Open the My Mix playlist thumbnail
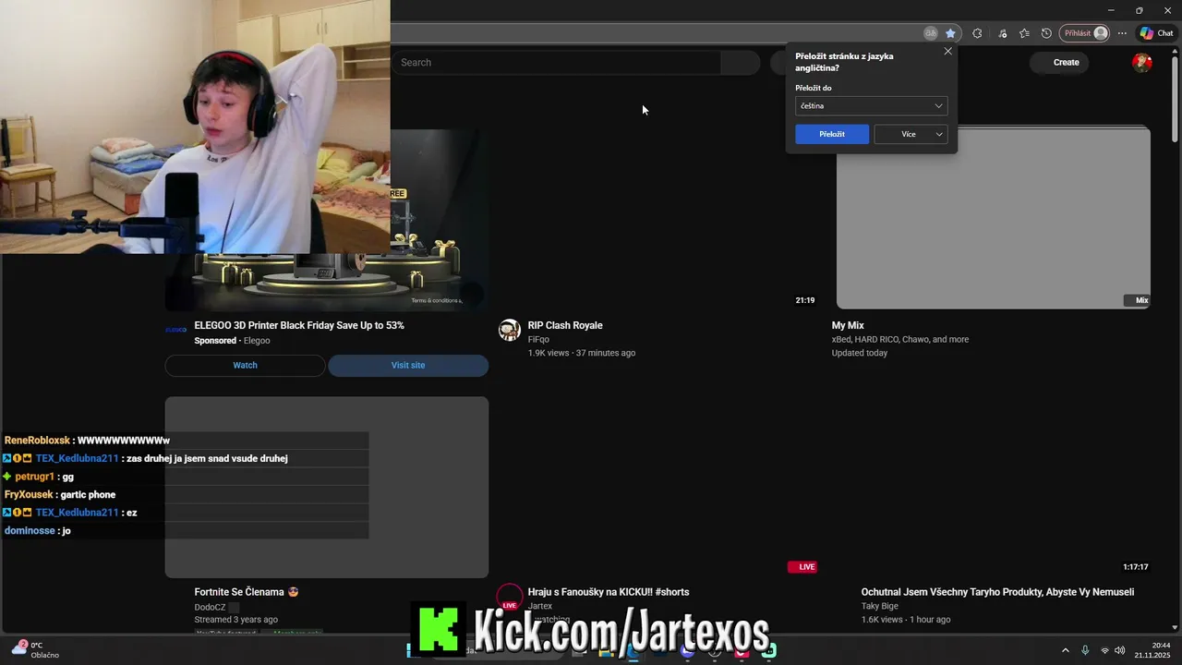 (993, 218)
